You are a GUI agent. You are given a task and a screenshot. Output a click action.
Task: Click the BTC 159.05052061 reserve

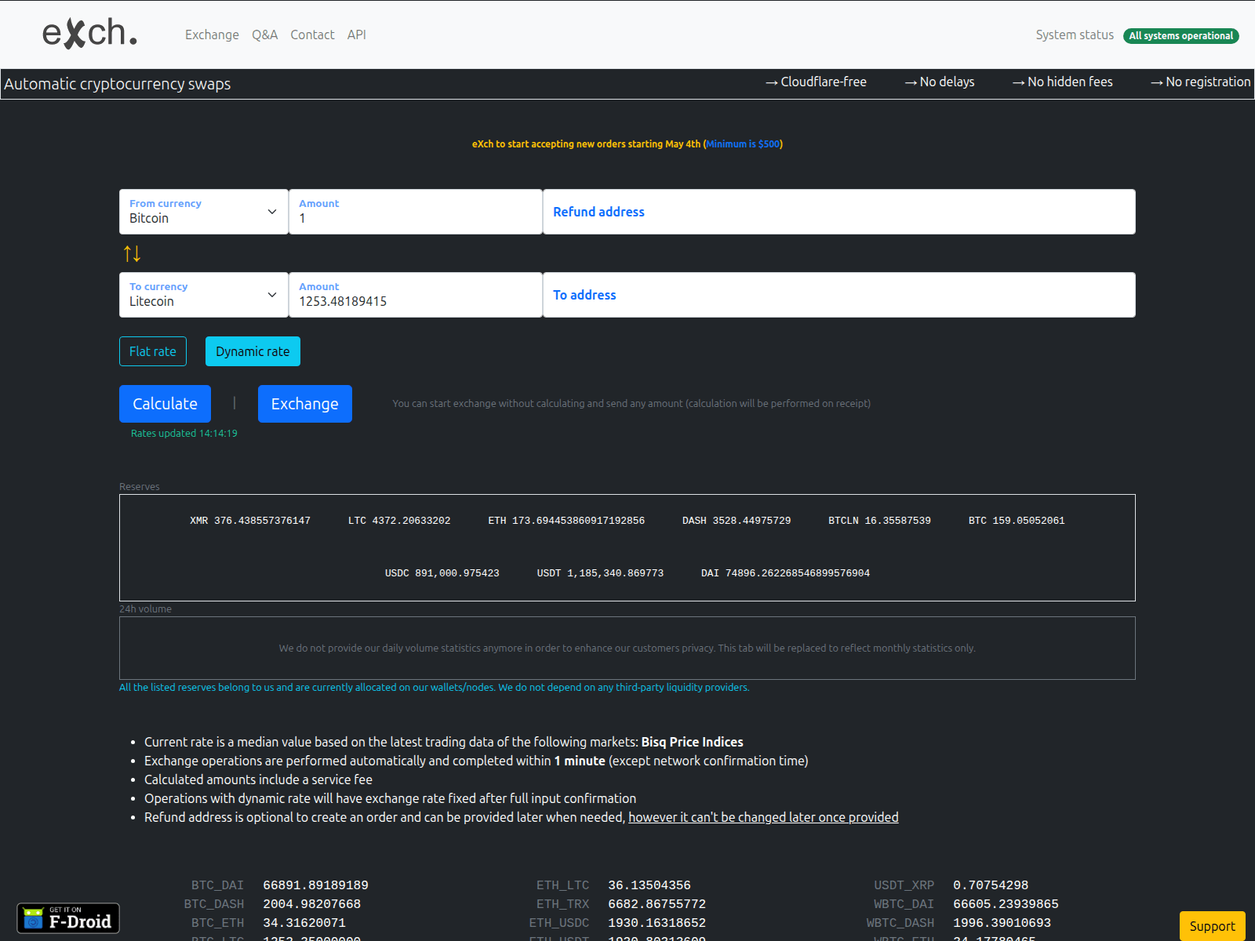[1017, 521]
